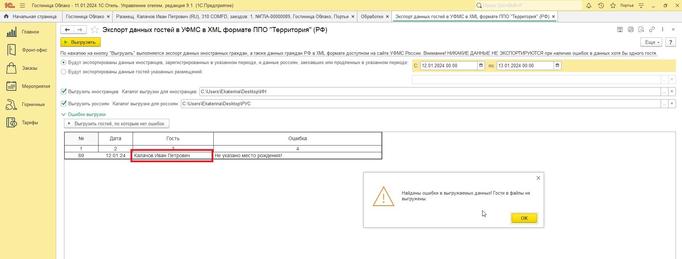Save the form using diskette icon
This screenshot has height=259, width=682.
tap(620, 30)
